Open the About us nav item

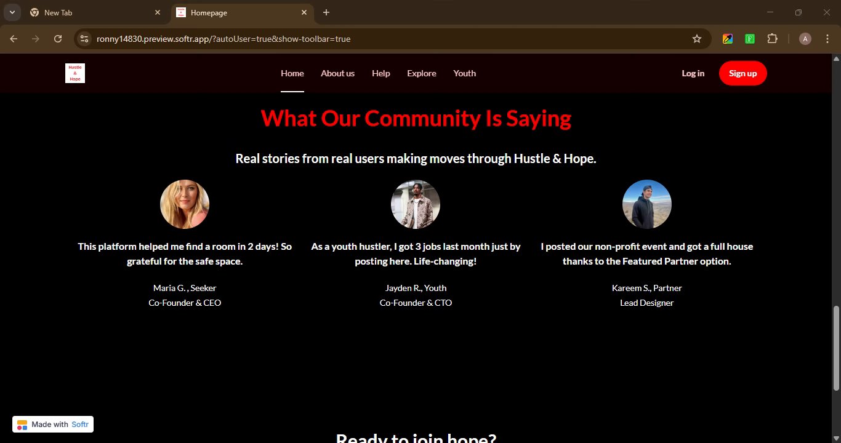tap(337, 73)
